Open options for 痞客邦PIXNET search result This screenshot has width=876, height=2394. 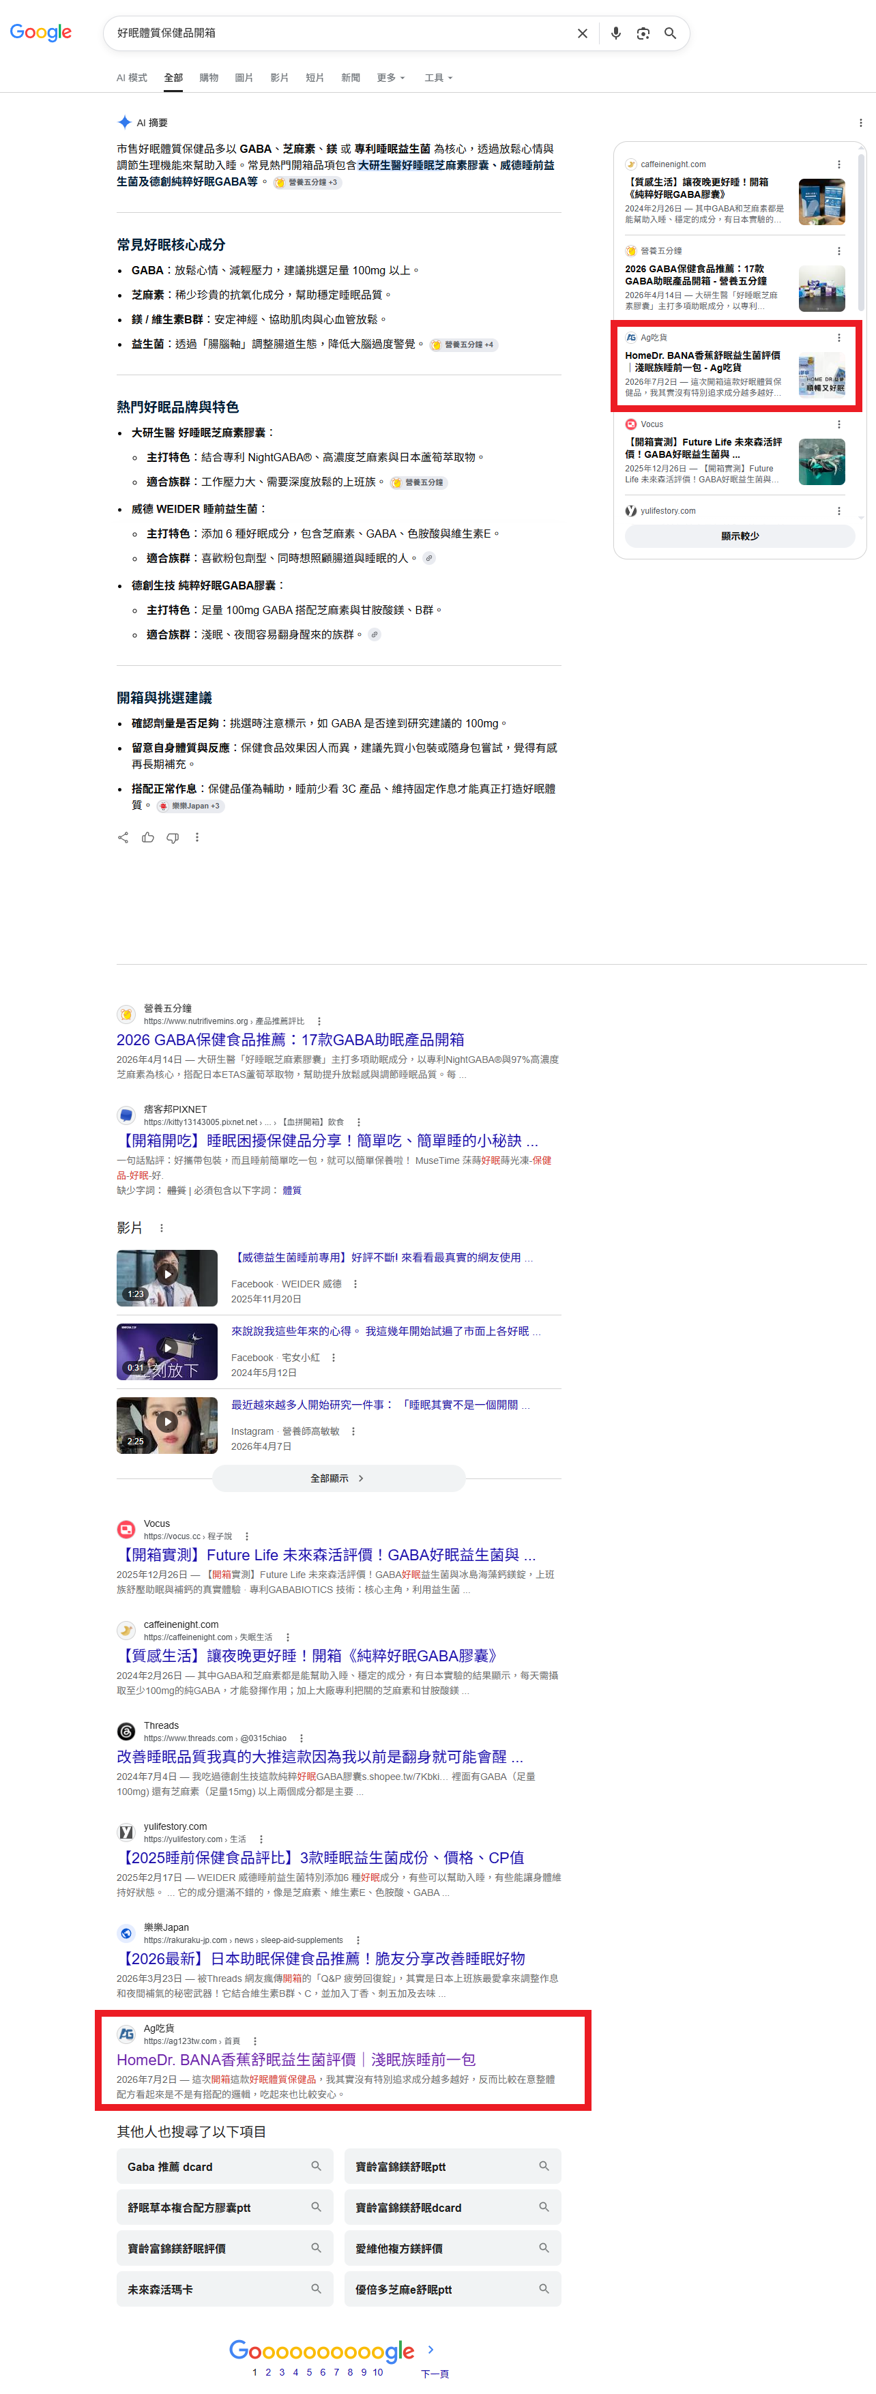[x=359, y=1123]
